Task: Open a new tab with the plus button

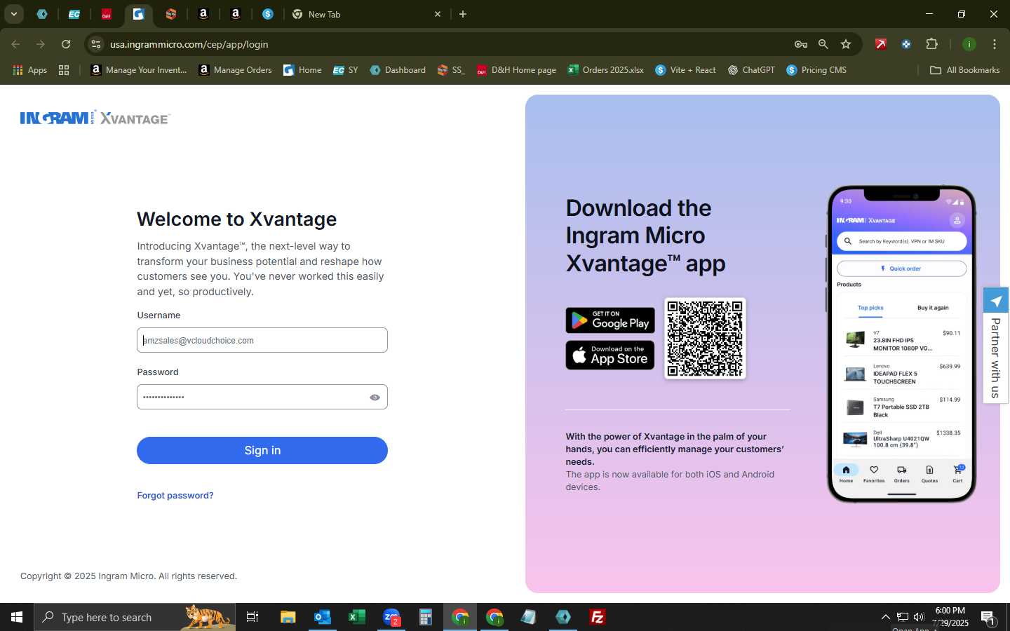Action: pos(463,14)
